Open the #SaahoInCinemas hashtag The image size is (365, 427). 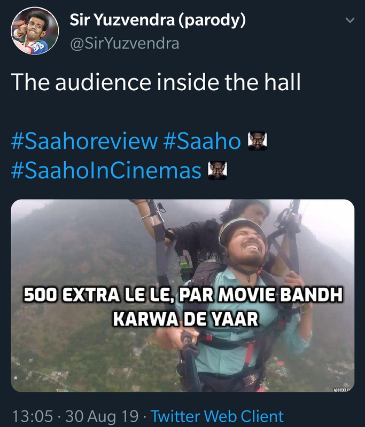click(106, 170)
